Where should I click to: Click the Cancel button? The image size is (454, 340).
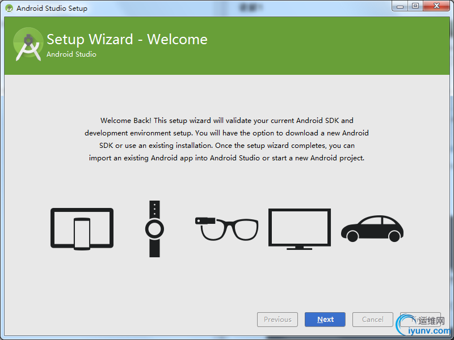pos(373,320)
